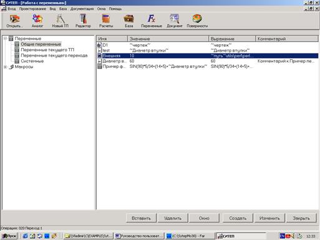Collapse the Переменные tree node
This screenshot has width=320, height=240.
[5, 39]
